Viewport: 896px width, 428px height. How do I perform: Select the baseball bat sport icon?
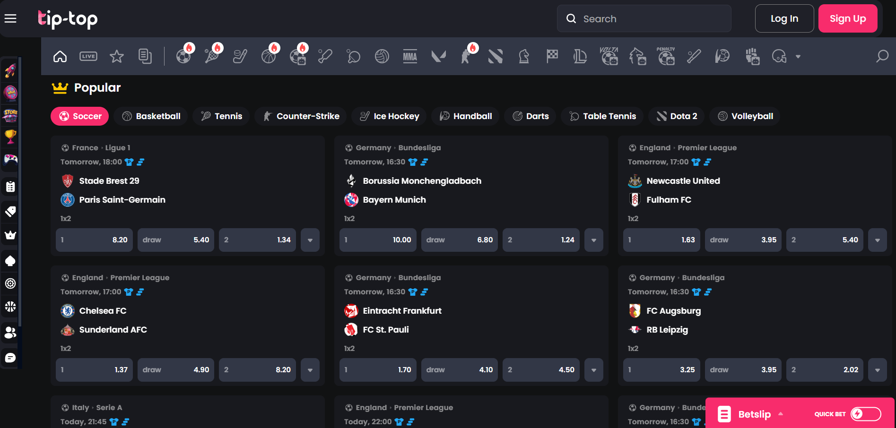[x=694, y=57]
